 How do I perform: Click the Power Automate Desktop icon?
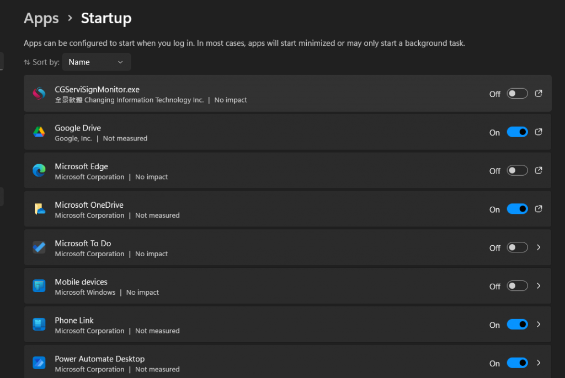pyautogui.click(x=39, y=363)
